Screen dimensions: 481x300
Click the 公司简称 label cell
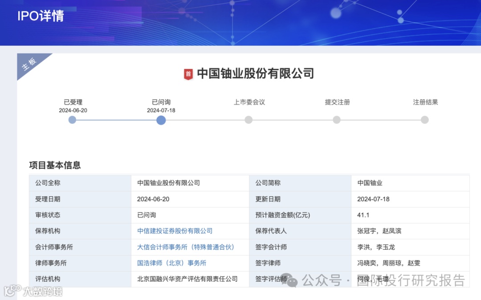(x=300, y=183)
